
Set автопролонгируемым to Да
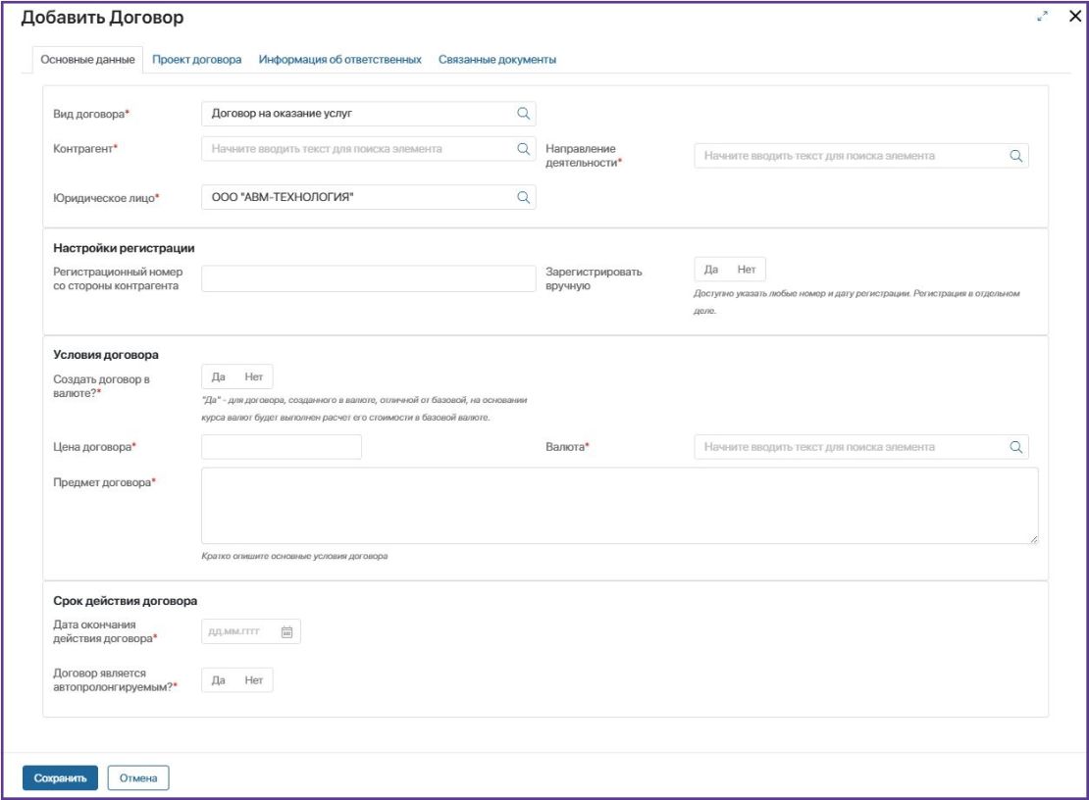click(x=218, y=680)
